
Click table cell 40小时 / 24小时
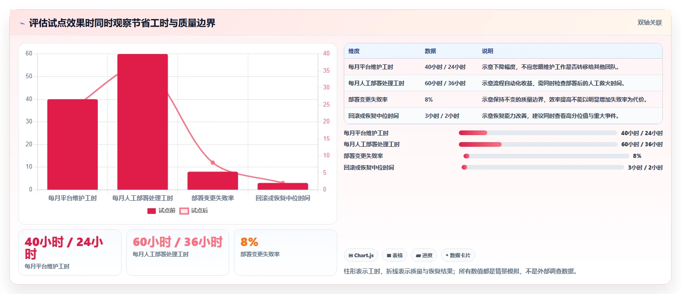(x=445, y=67)
